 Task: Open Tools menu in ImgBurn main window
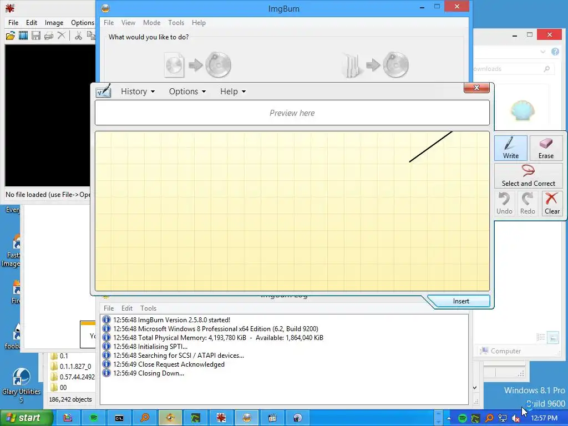tap(176, 22)
